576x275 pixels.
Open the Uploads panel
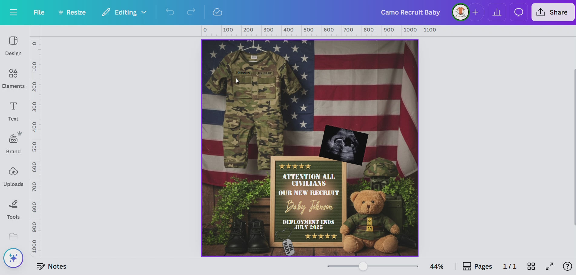13,177
